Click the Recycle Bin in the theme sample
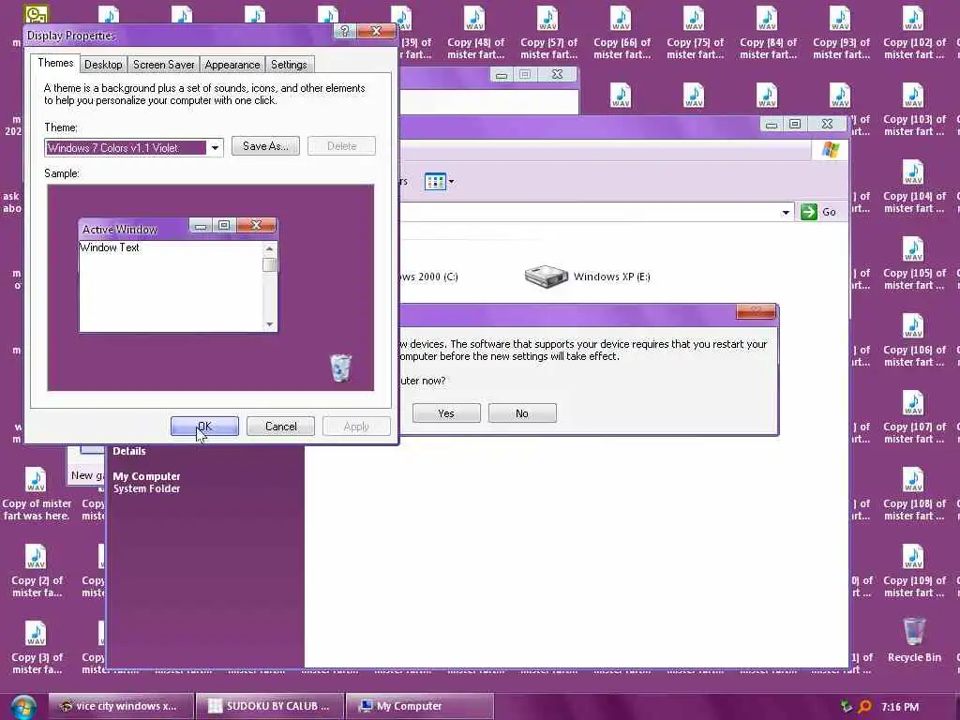The height and width of the screenshot is (720, 960). click(x=340, y=367)
